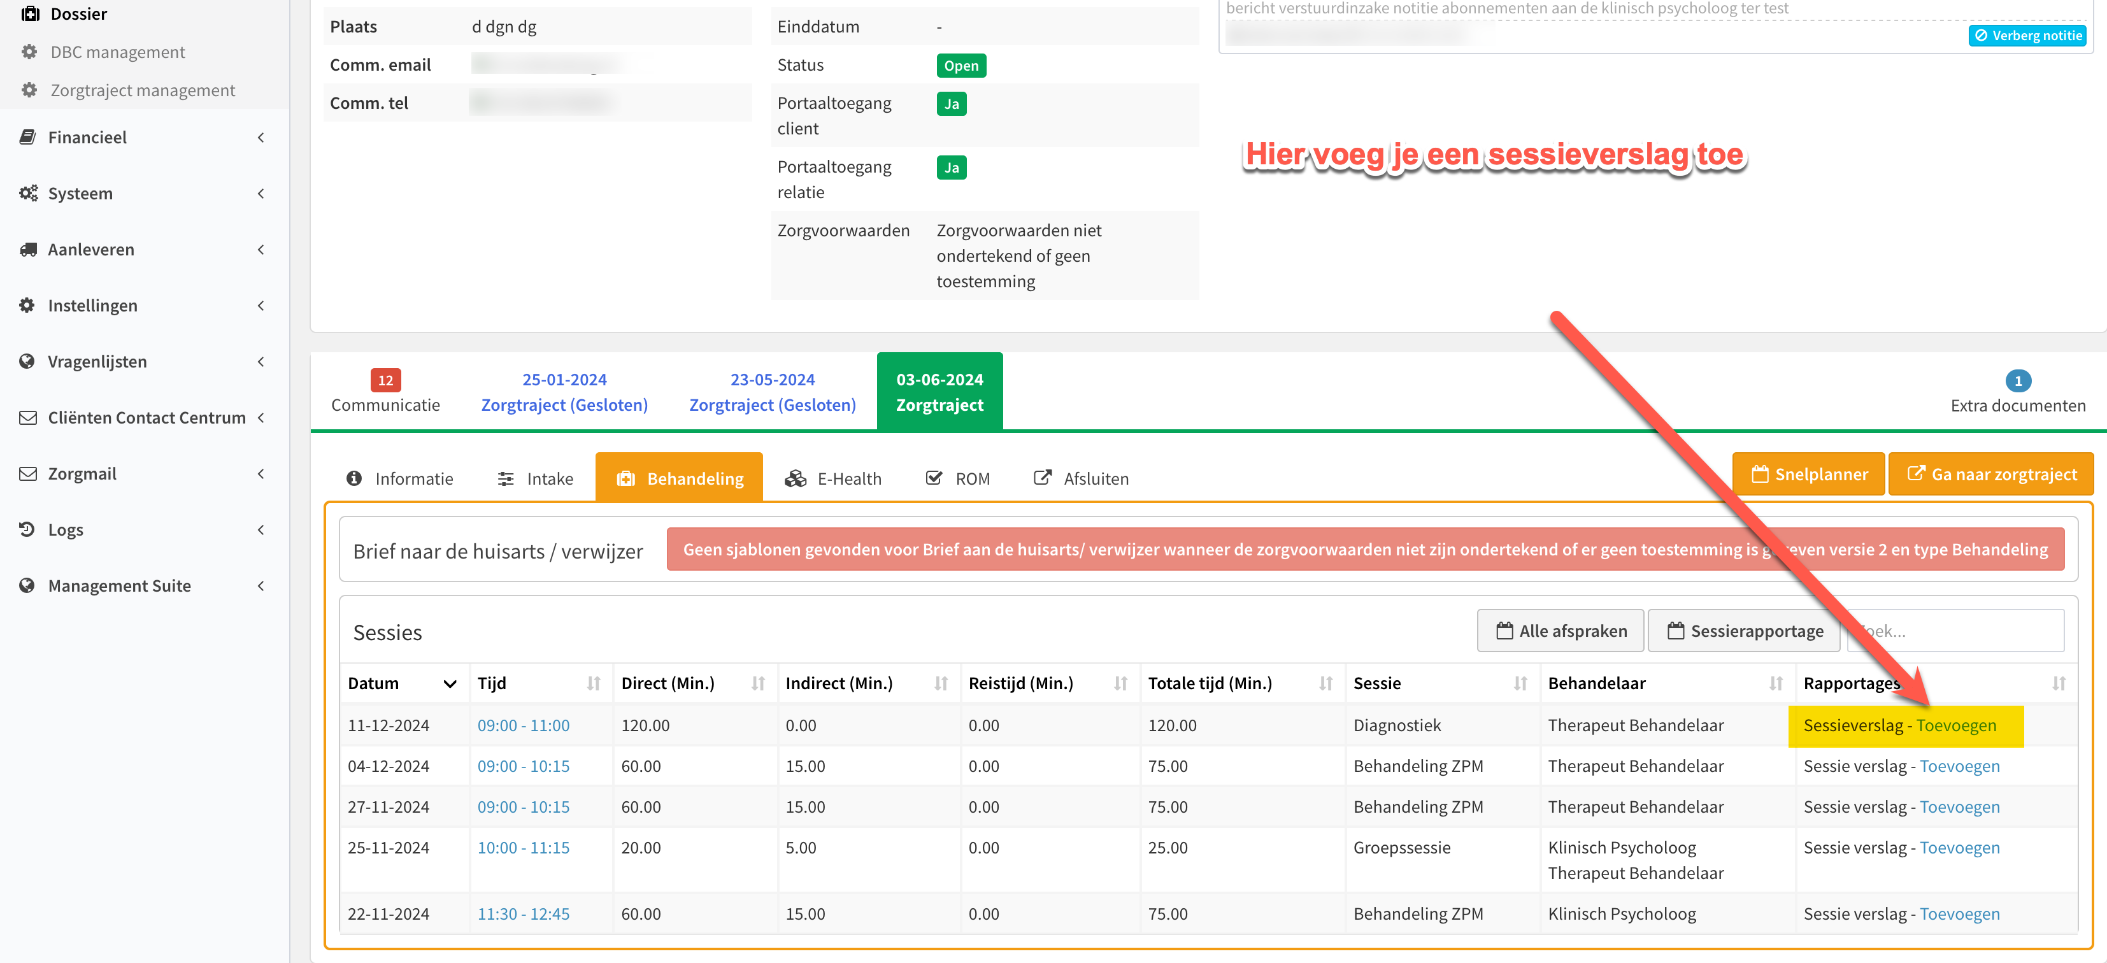
Task: Switch to the Afsluiten sub-tab
Action: tap(1082, 478)
